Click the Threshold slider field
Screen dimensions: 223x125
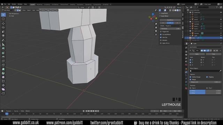tap(170, 28)
